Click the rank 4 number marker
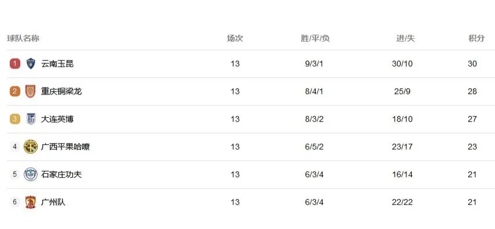The width and height of the screenshot is (495, 229). 15,147
